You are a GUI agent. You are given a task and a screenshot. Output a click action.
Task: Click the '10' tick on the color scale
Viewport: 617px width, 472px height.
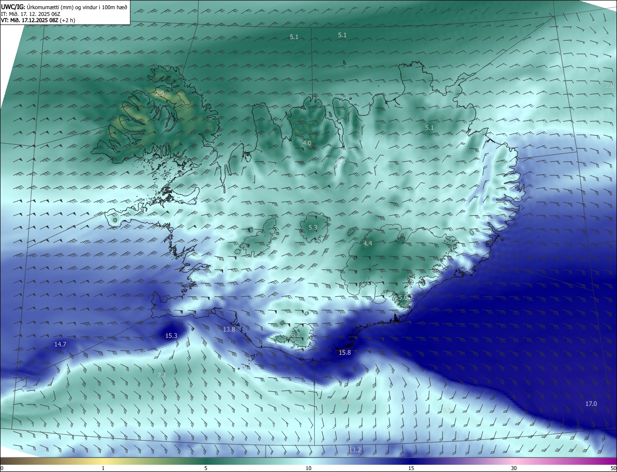coord(308,468)
